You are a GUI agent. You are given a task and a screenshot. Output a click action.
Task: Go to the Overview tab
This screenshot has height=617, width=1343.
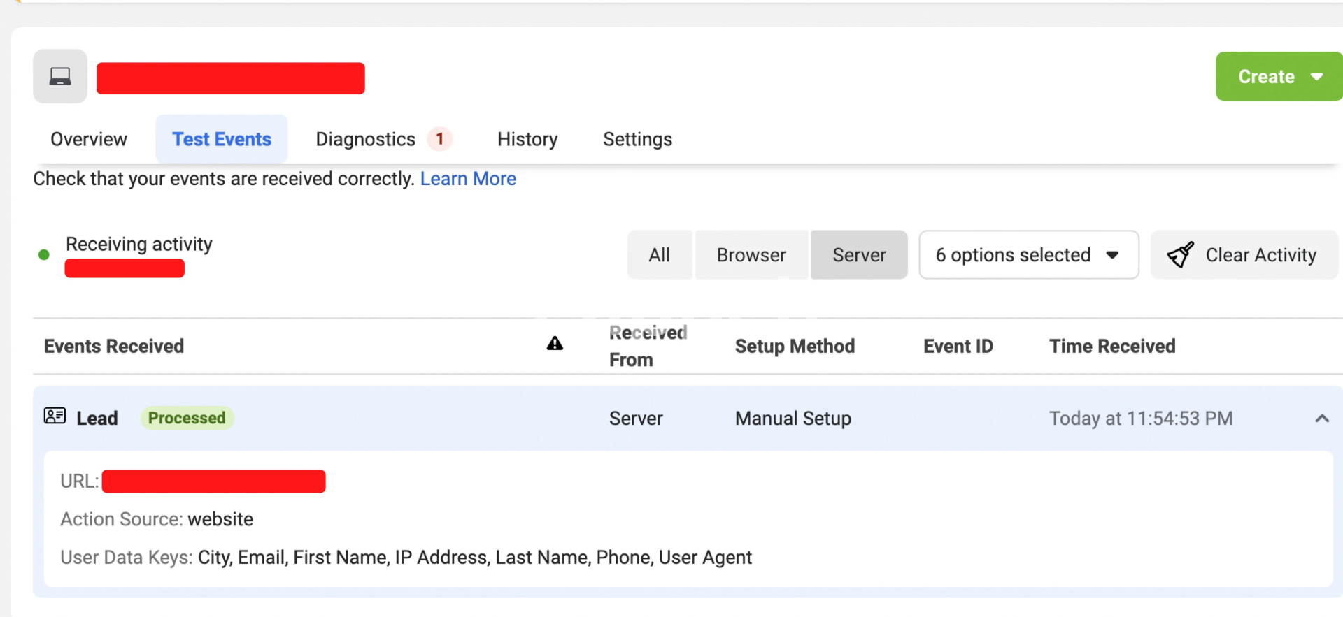[x=89, y=139]
